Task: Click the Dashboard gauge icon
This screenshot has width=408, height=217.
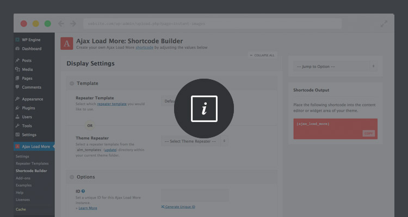Action: 17,48
